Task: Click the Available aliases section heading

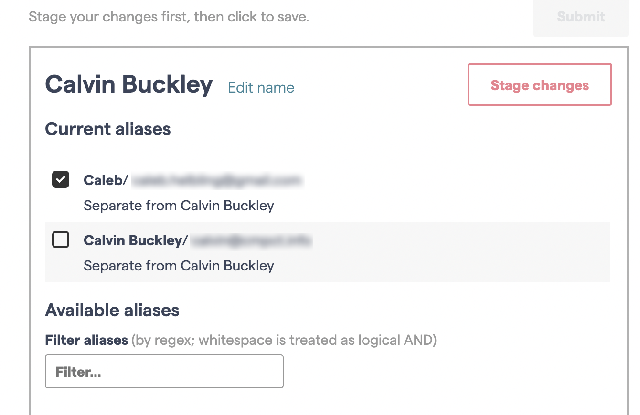Action: point(112,310)
